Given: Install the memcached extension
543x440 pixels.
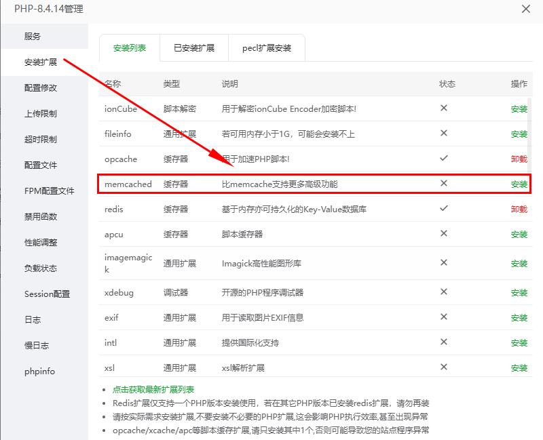Looking at the screenshot, I should pyautogui.click(x=517, y=184).
